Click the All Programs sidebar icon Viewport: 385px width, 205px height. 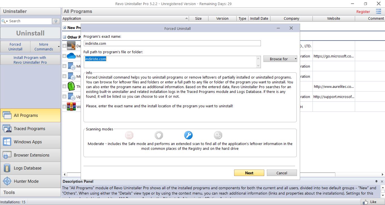click(7, 115)
